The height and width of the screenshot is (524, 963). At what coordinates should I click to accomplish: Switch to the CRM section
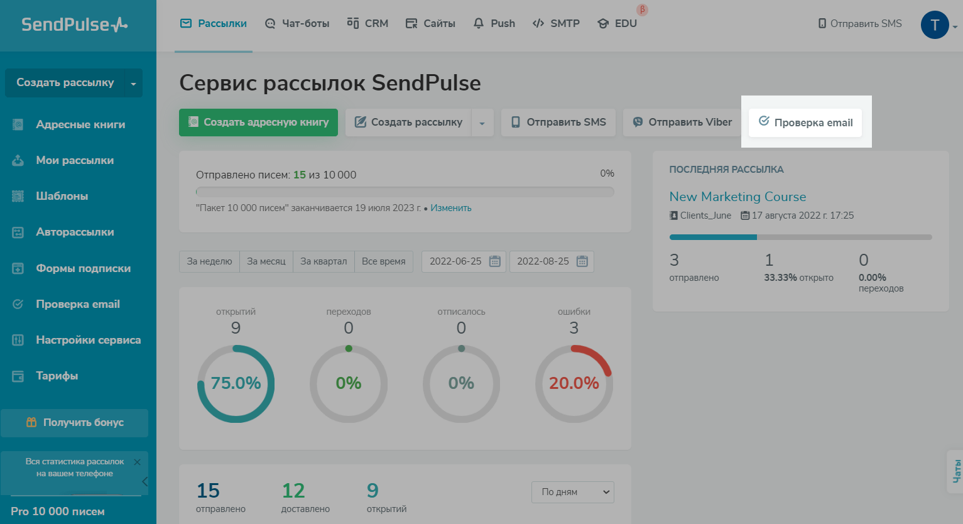point(367,24)
